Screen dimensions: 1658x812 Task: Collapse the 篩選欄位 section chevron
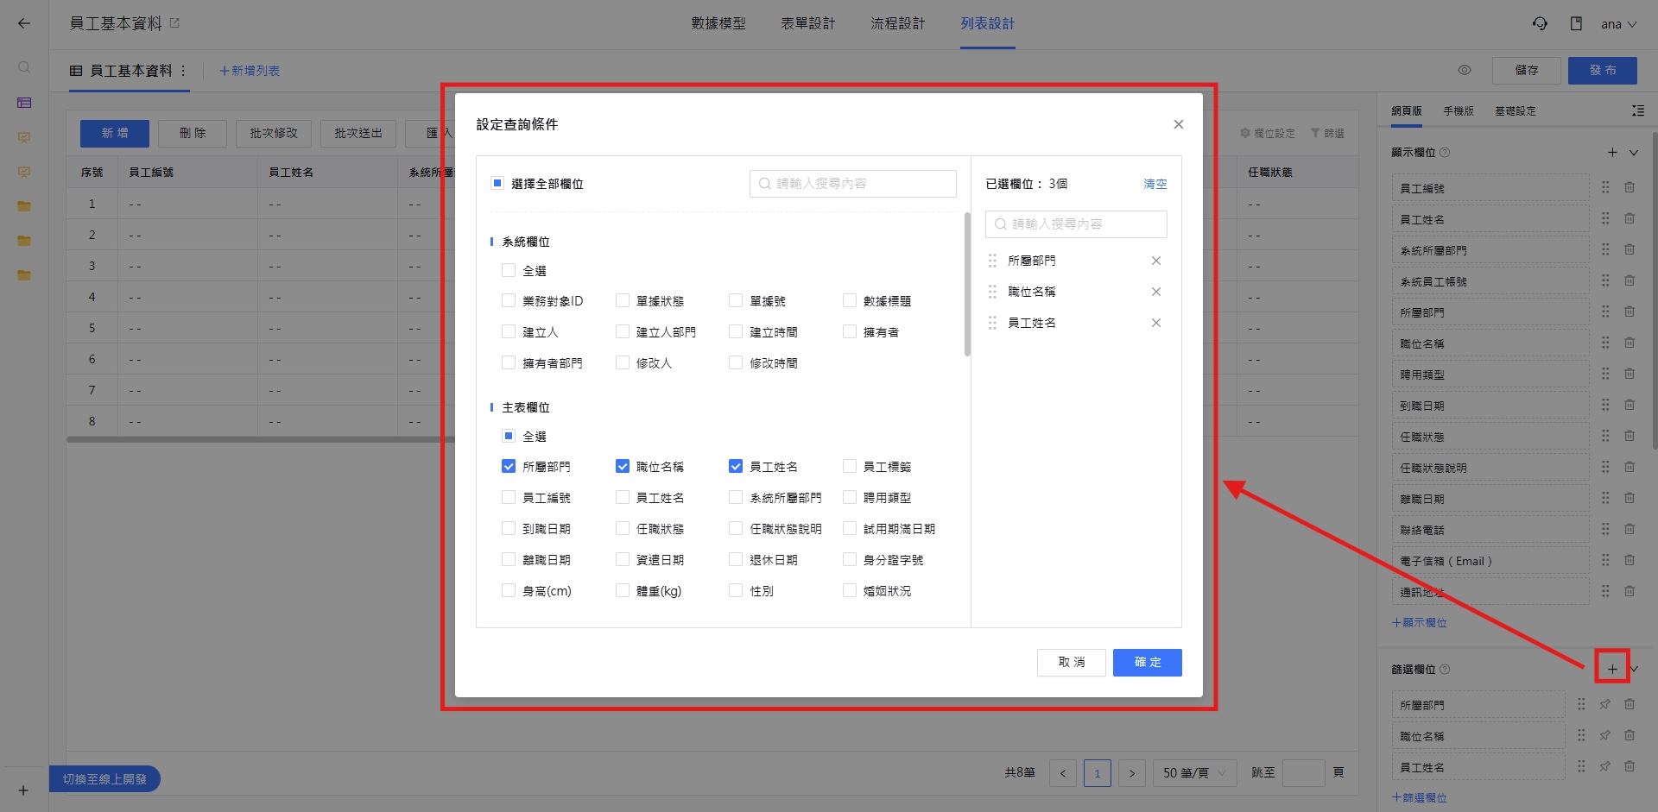point(1634,669)
